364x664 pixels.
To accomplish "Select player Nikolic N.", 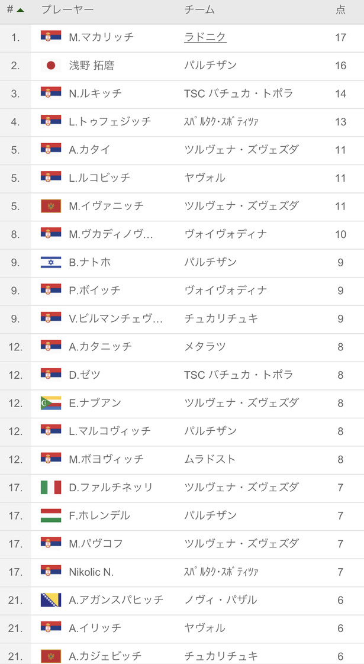I will click(91, 572).
